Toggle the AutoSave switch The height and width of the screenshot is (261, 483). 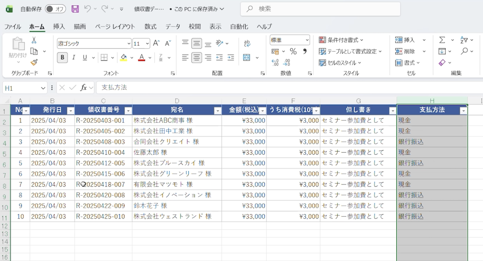click(x=56, y=9)
